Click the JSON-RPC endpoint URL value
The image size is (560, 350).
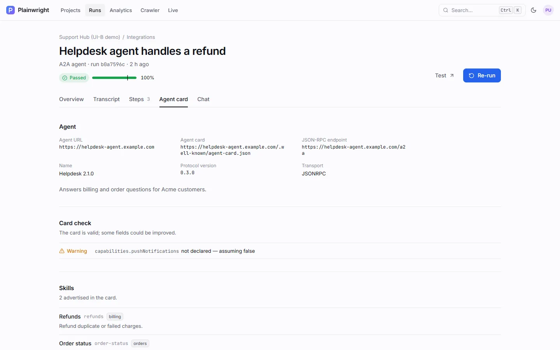[x=354, y=150]
